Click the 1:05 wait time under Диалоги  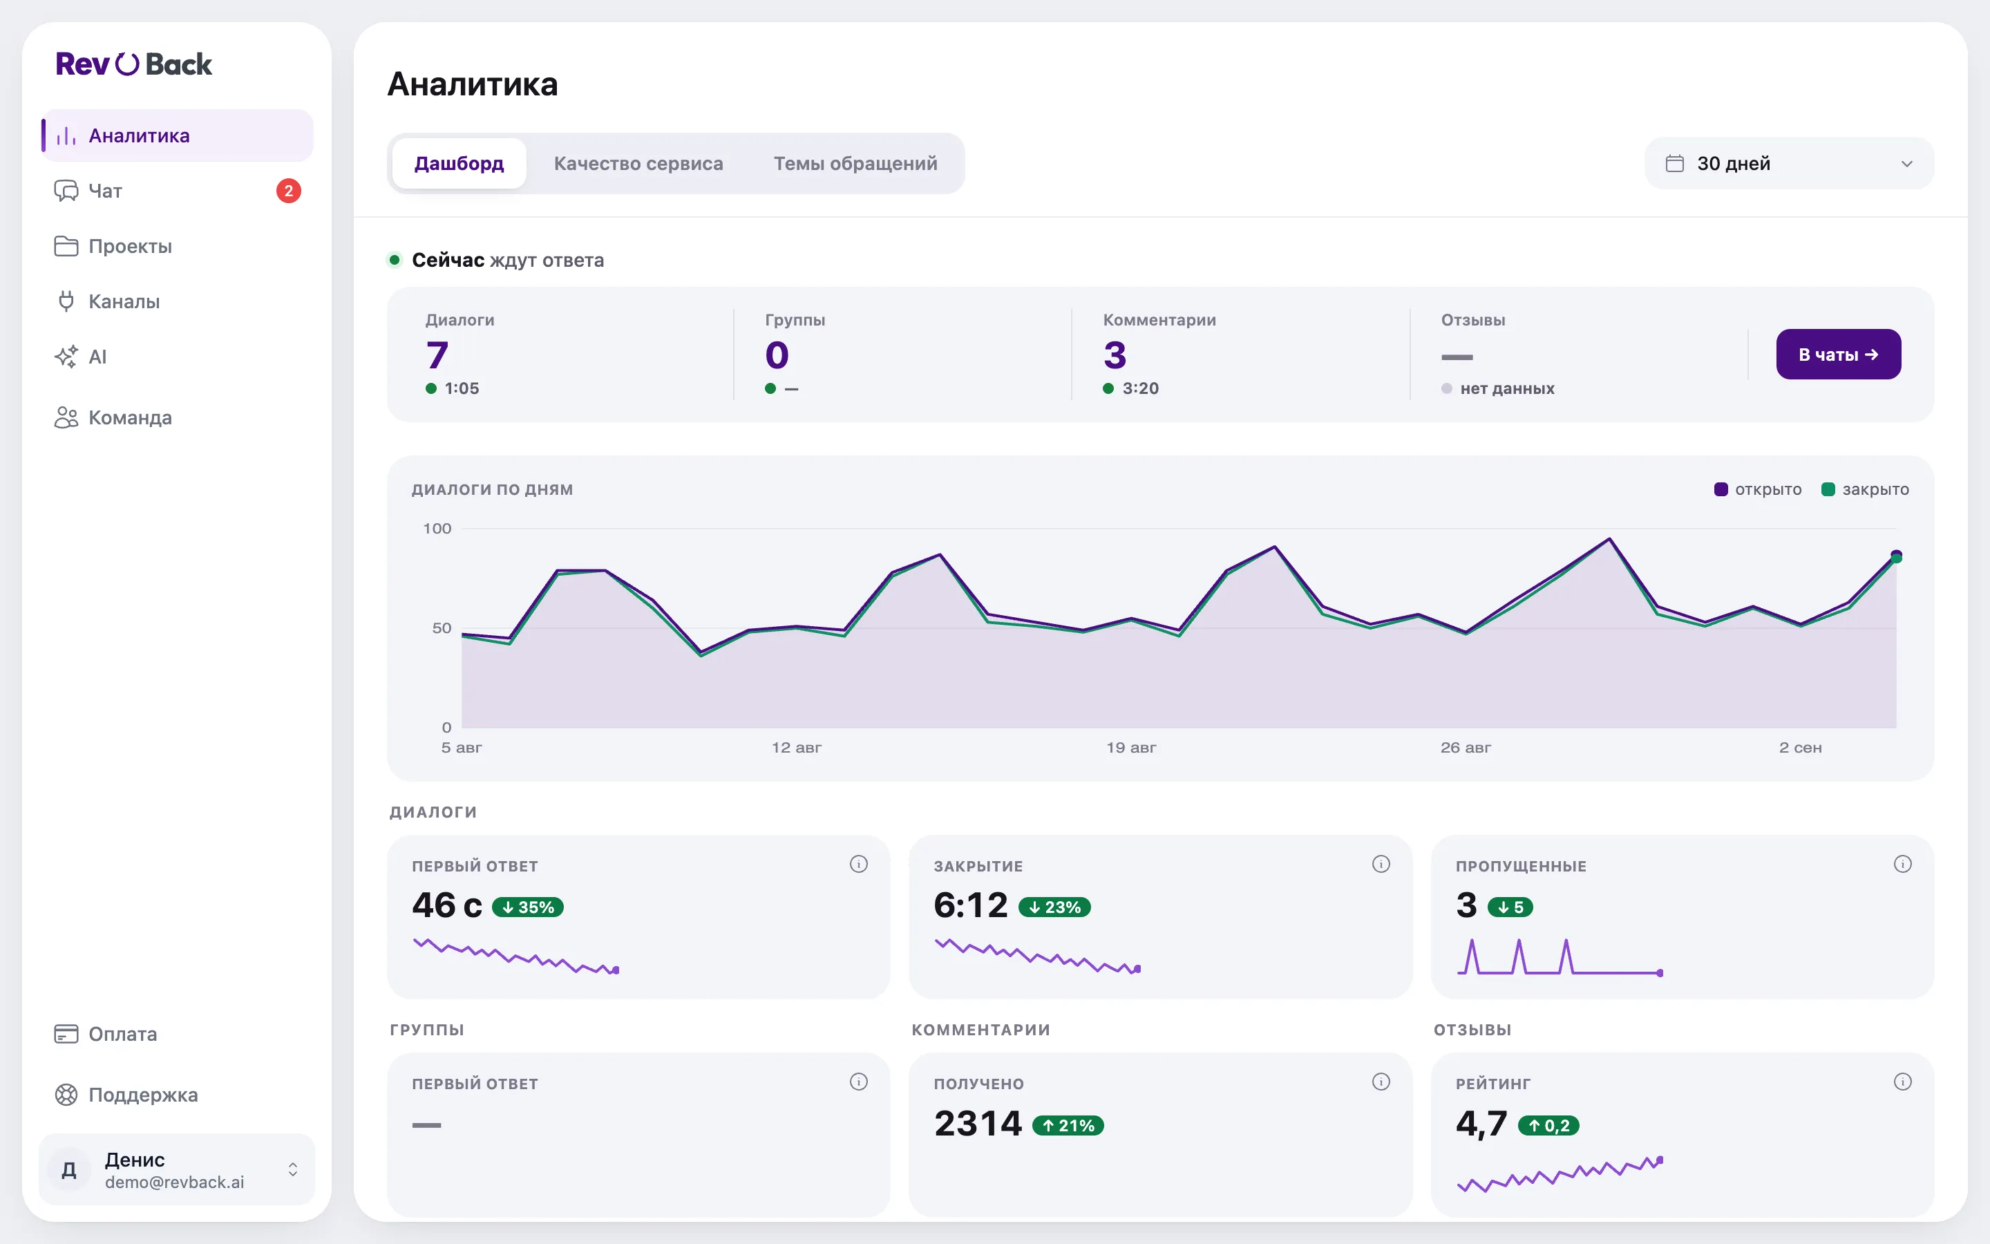point(462,388)
